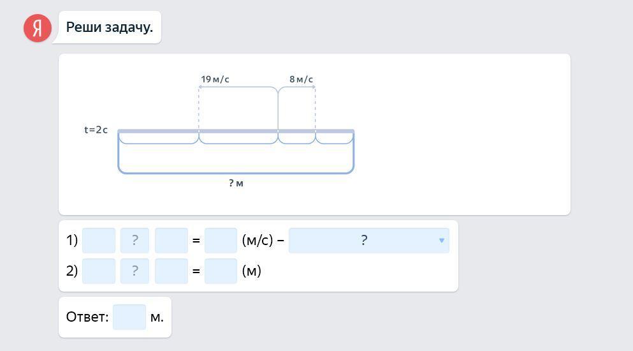Click second operand field in step 1
This screenshot has height=351, width=633.
[171, 241]
